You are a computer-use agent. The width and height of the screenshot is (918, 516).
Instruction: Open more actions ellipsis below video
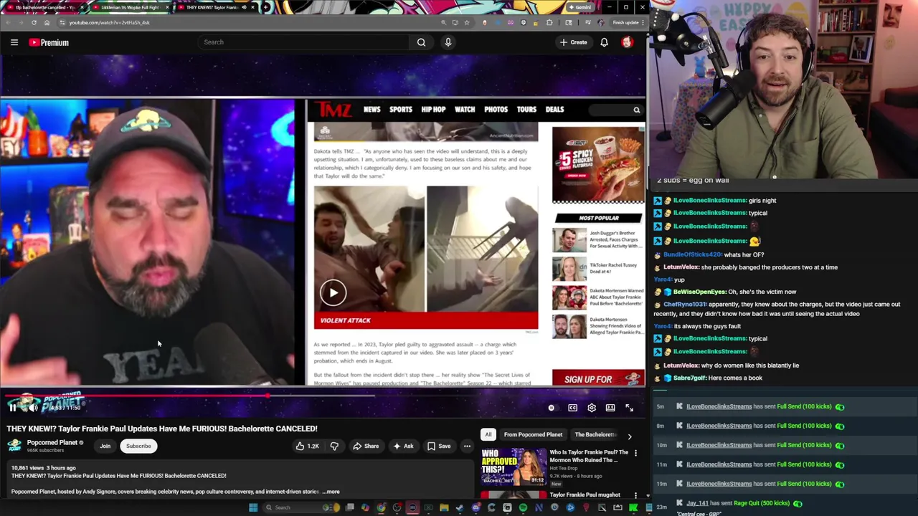click(467, 446)
